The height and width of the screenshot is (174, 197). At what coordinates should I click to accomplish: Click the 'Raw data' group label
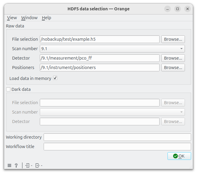click(x=15, y=26)
